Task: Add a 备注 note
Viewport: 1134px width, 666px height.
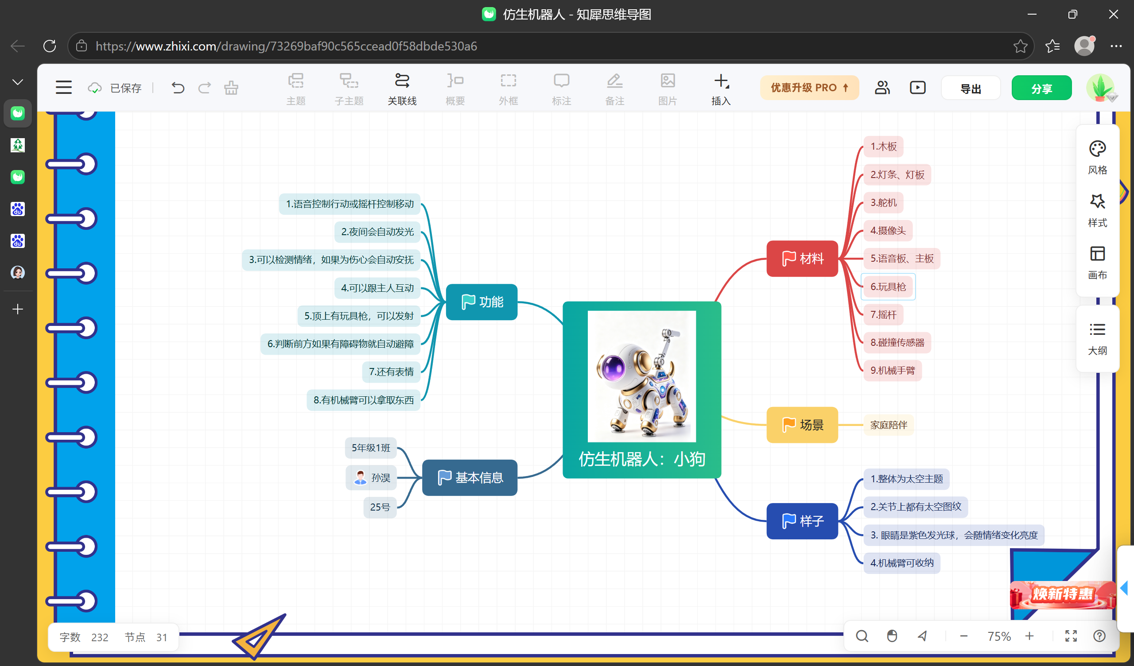Action: tap(614, 89)
